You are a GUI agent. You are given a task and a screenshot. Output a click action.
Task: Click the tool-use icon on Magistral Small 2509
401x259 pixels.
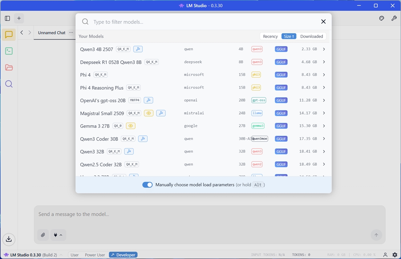click(161, 113)
